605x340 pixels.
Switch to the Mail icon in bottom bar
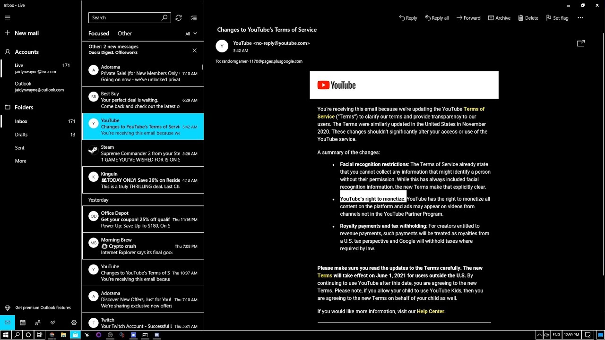[x=8, y=323]
